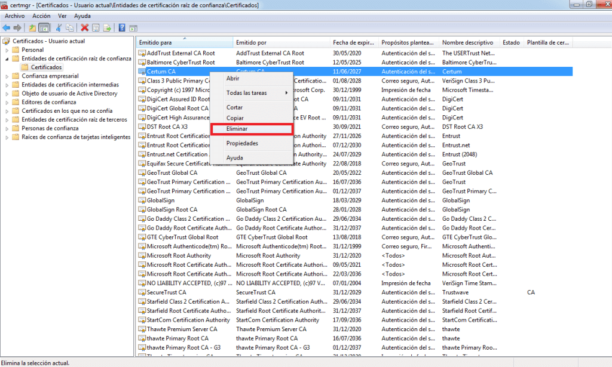Open Todas las tareas submenu
612x367 pixels.
tap(252, 92)
